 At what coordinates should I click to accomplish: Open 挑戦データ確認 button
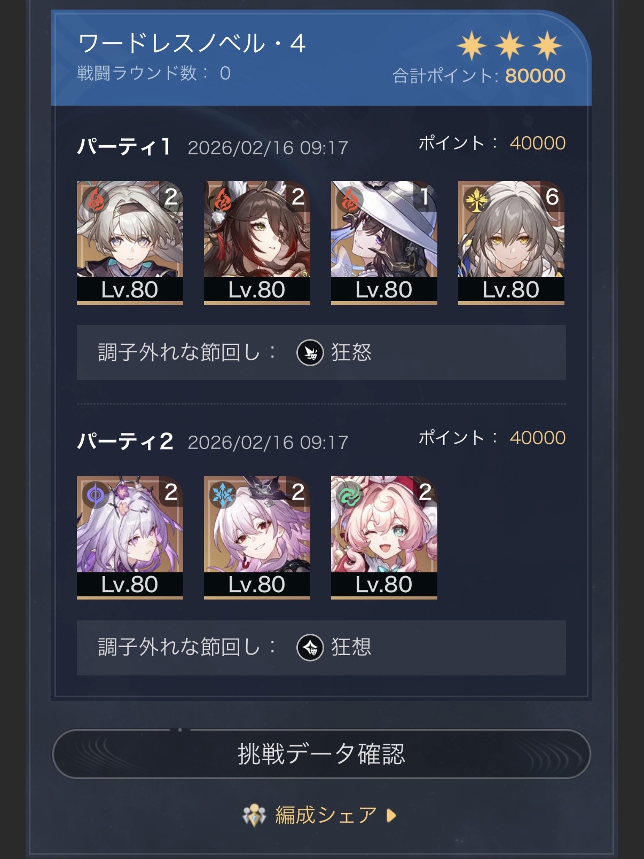(x=321, y=754)
